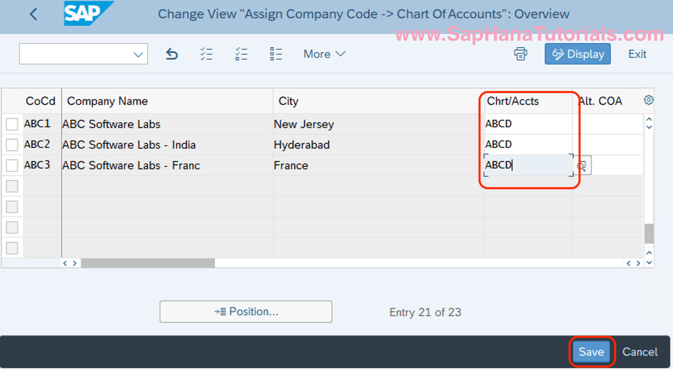Viewport: 673px width, 369px height.
Task: Click the undo arrow toolbar icon
Action: click(x=172, y=54)
